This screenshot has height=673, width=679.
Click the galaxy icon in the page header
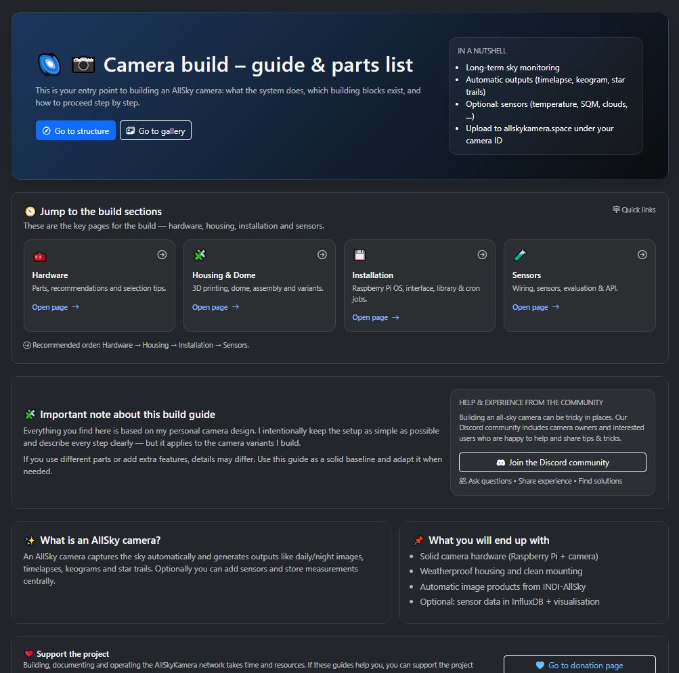pos(49,64)
